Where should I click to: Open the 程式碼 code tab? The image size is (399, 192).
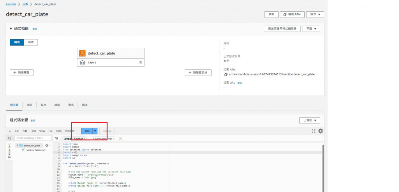(x=14, y=105)
